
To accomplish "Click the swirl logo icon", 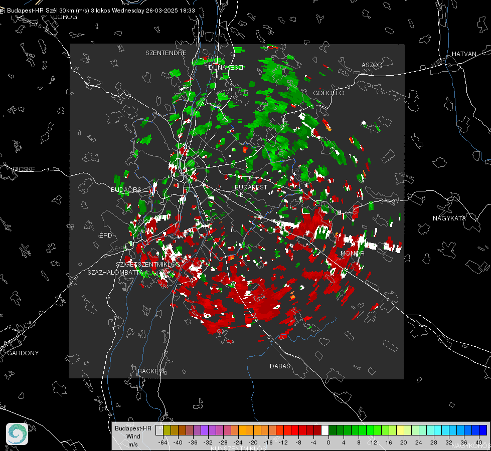I will pyautogui.click(x=17, y=434).
